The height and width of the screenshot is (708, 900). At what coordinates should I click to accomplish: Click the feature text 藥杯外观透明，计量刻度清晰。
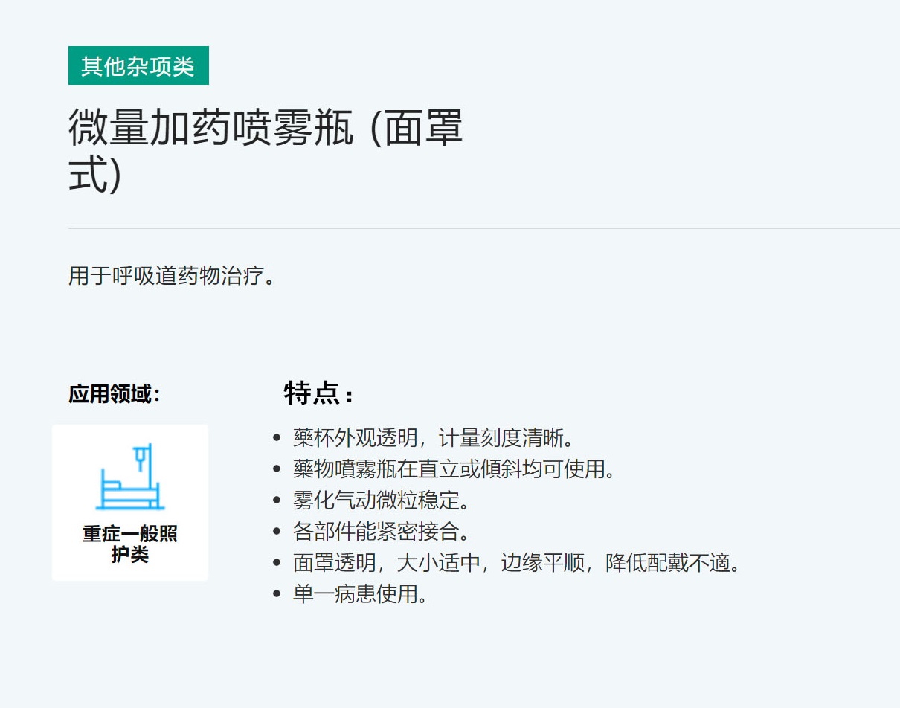[x=434, y=437]
